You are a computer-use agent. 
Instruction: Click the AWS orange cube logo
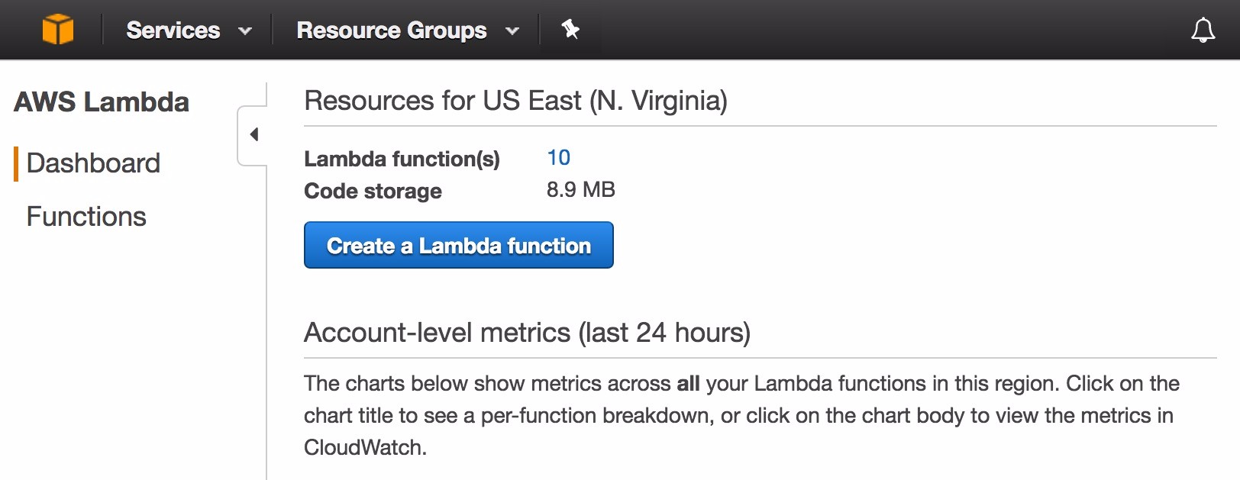click(58, 30)
